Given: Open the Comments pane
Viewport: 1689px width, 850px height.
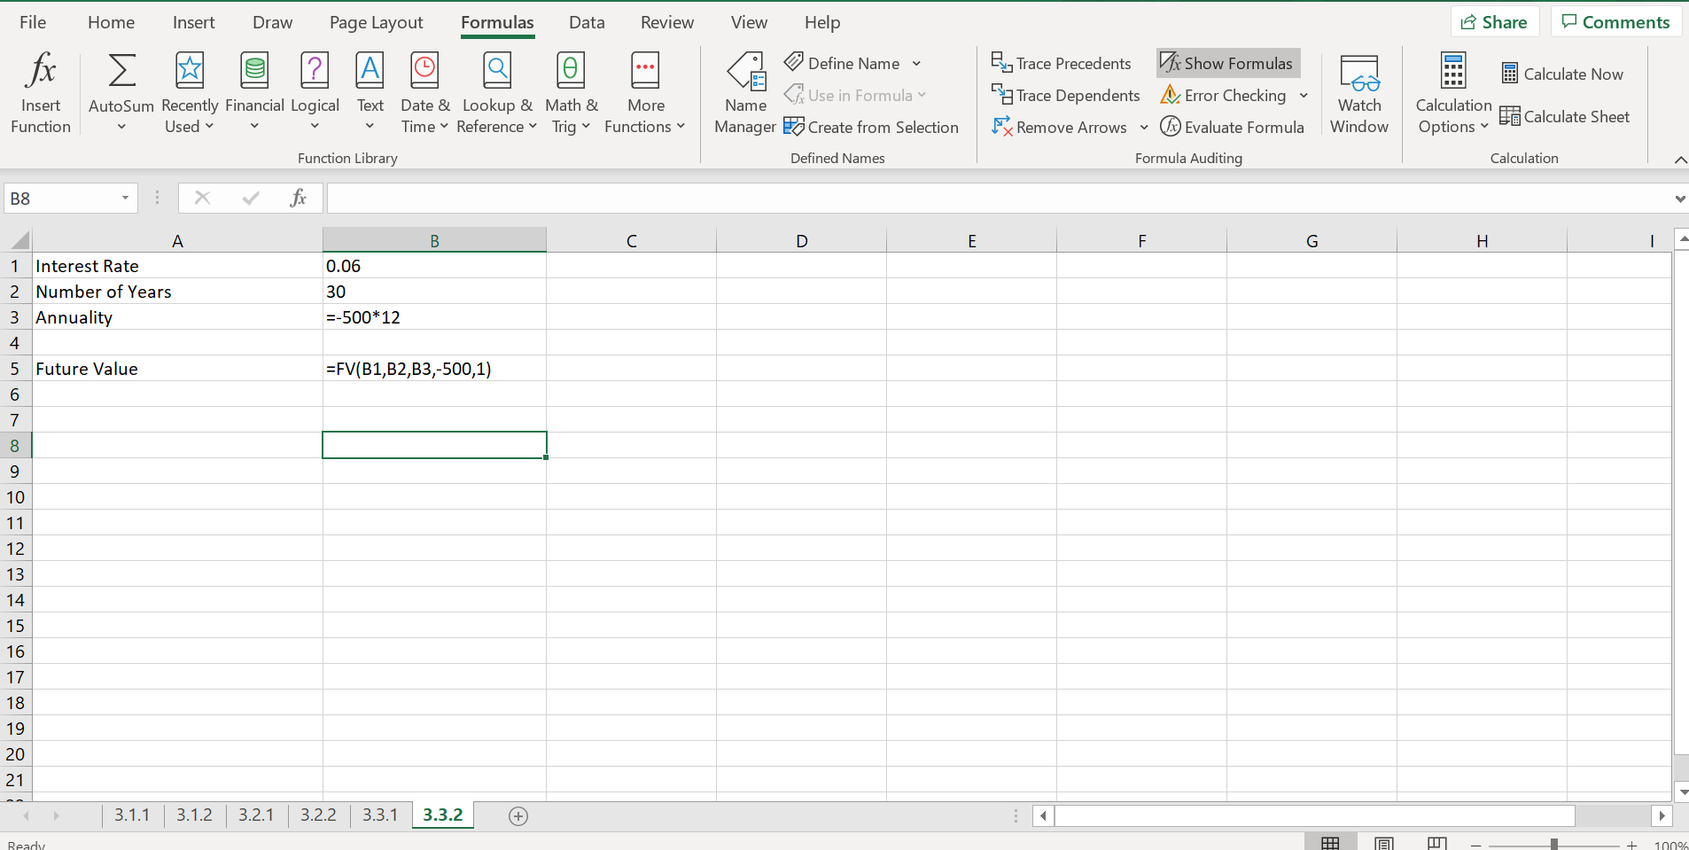Looking at the screenshot, I should coord(1615,22).
